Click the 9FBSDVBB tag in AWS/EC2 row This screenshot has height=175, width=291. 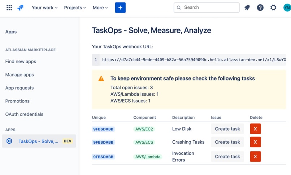pyautogui.click(x=103, y=129)
